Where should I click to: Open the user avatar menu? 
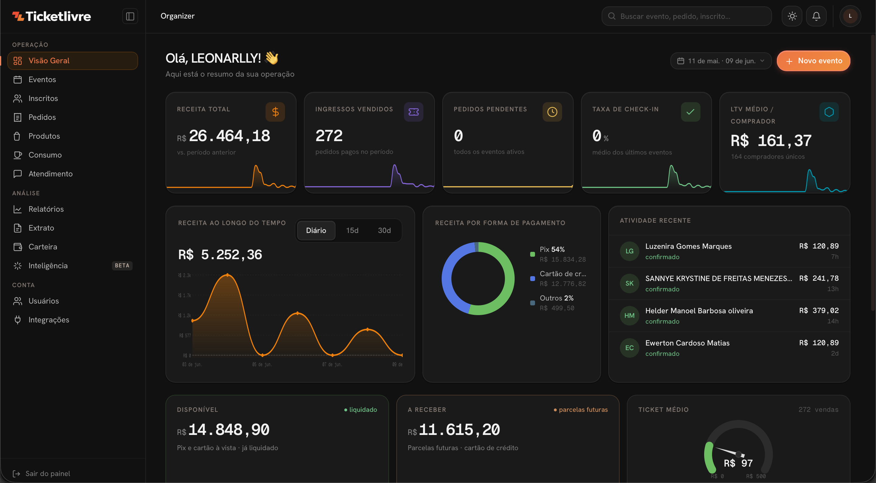click(850, 16)
